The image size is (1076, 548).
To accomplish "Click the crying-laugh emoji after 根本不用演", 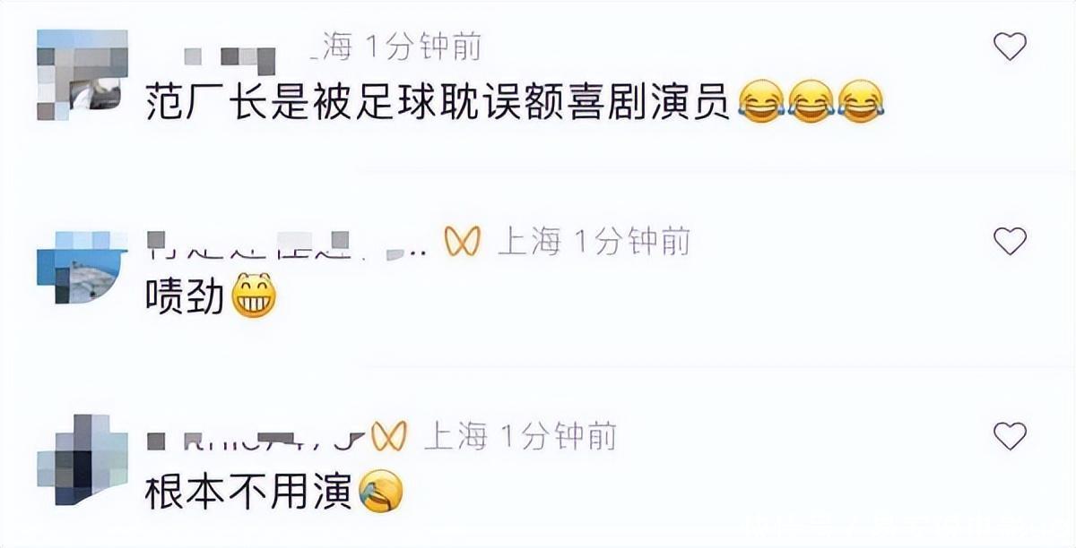I will 380,492.
